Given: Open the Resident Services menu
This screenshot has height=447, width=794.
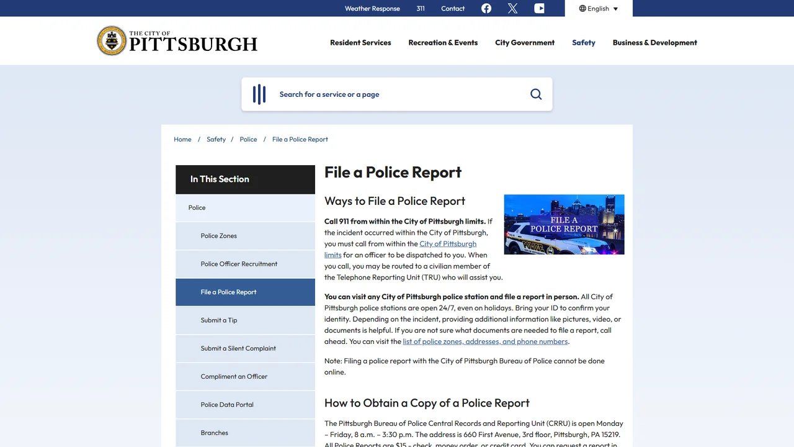Looking at the screenshot, I should click(360, 43).
